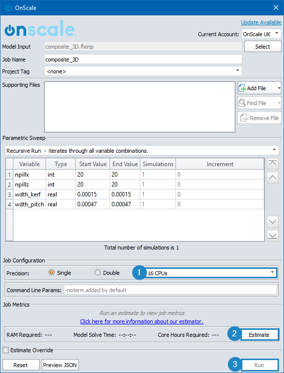Image resolution: width=284 pixels, height=373 pixels.
Task: Click the OnScale power logo in title bar
Action: click(x=8, y=7)
